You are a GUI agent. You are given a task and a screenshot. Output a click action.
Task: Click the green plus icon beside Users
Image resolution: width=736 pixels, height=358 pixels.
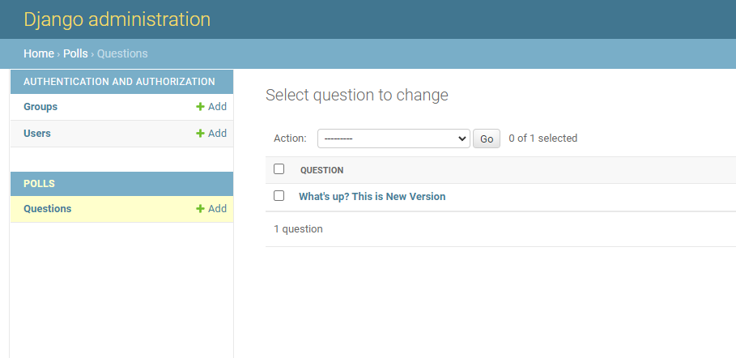(x=200, y=134)
